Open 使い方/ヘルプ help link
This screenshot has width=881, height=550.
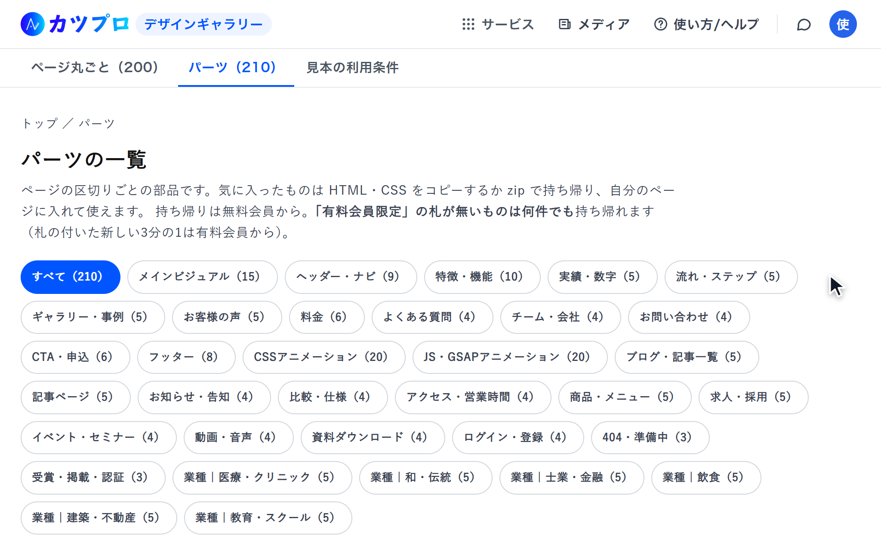point(706,24)
